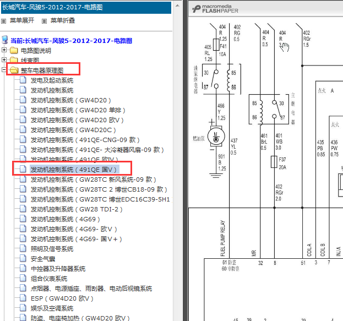This screenshot has height=321, width=343.
Task: Expand the 电路图说明 folder plus box
Action: click(4, 50)
